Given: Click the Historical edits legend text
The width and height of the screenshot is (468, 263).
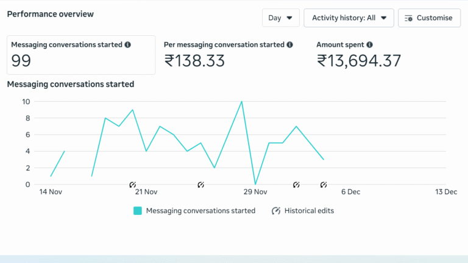Looking at the screenshot, I should pyautogui.click(x=310, y=211).
